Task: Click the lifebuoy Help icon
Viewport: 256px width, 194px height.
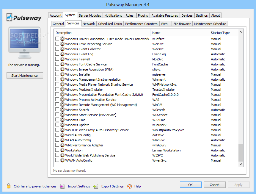Action: click(130, 186)
